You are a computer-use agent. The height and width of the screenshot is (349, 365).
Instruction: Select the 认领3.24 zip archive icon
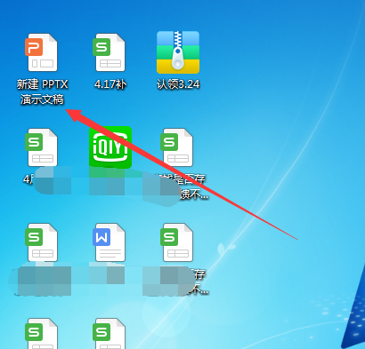178,52
